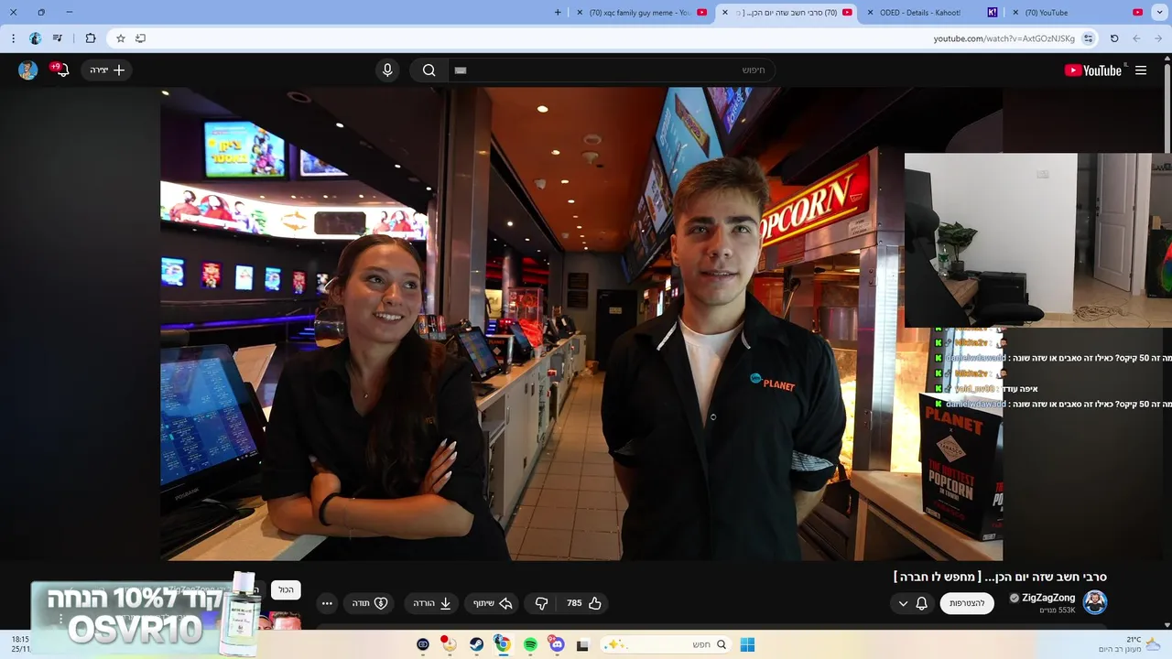Open taskbar clock showing 18:15

20,644
